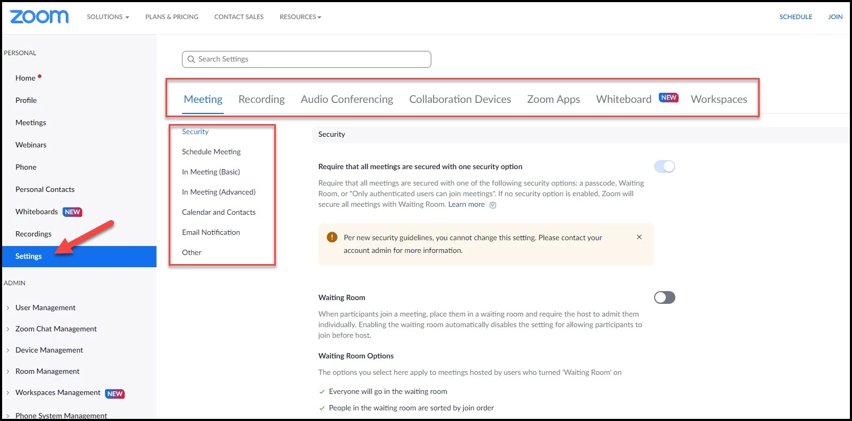Dismiss the security guidelines notice
This screenshot has height=421, width=852.
(639, 237)
